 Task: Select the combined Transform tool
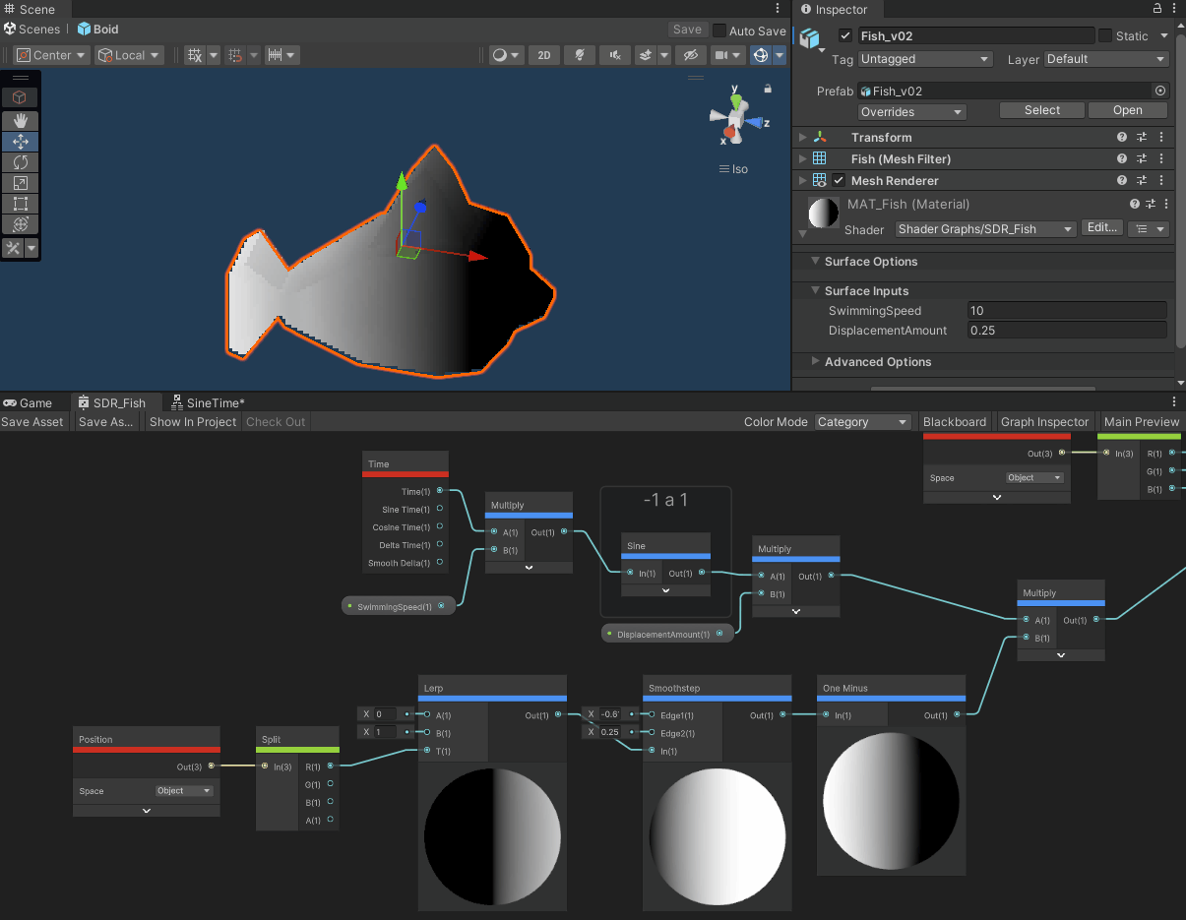coord(20,224)
